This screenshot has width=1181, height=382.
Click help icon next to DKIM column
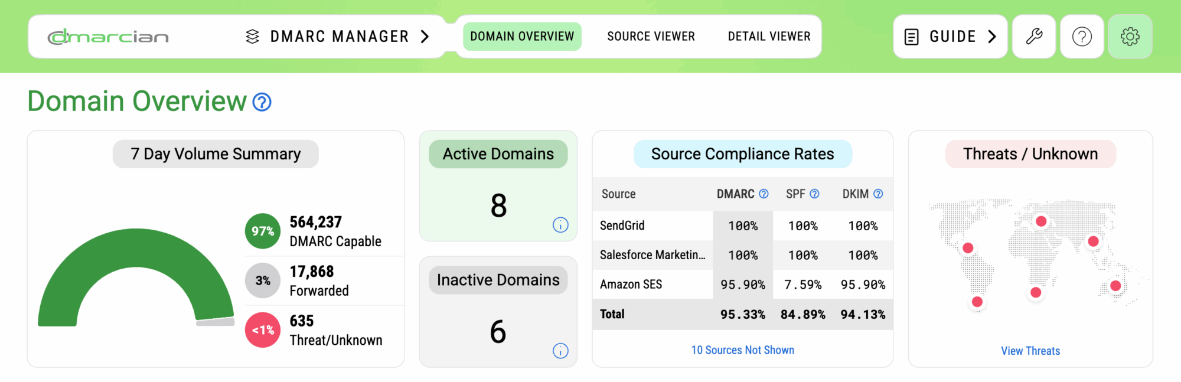pyautogui.click(x=878, y=194)
